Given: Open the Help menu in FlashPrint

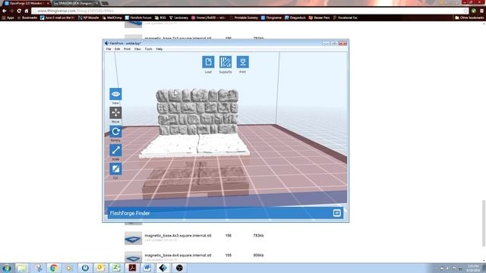Looking at the screenshot, I should coord(159,49).
